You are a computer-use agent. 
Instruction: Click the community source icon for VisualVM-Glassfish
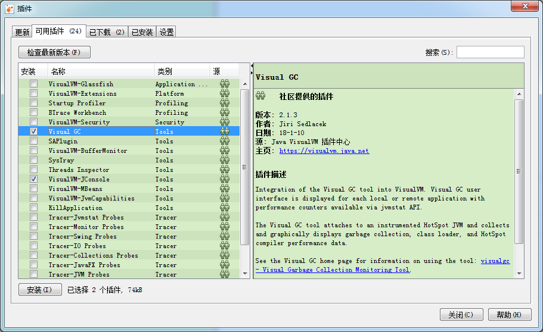pos(225,84)
